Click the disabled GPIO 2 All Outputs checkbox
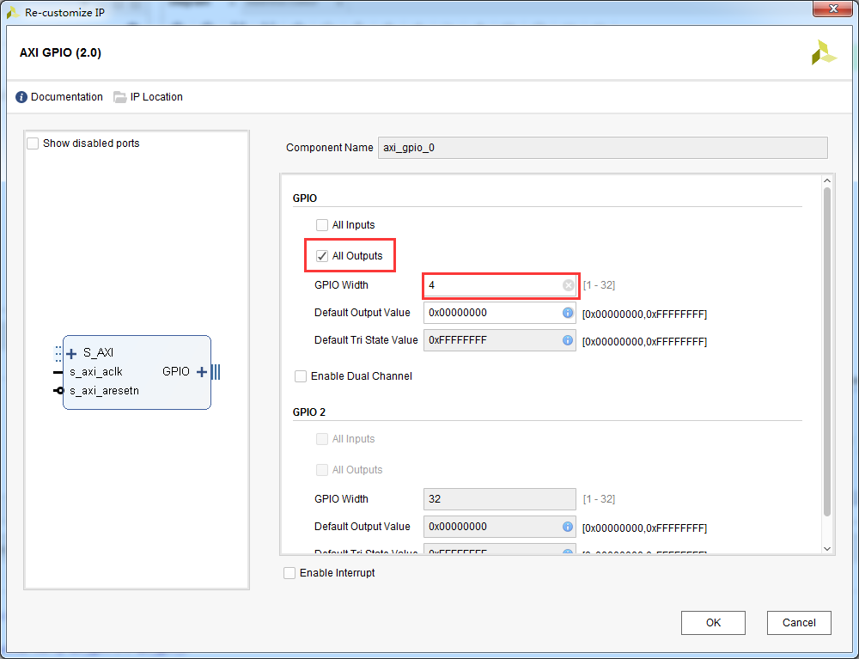Screen dimensions: 859x659 [x=322, y=470]
